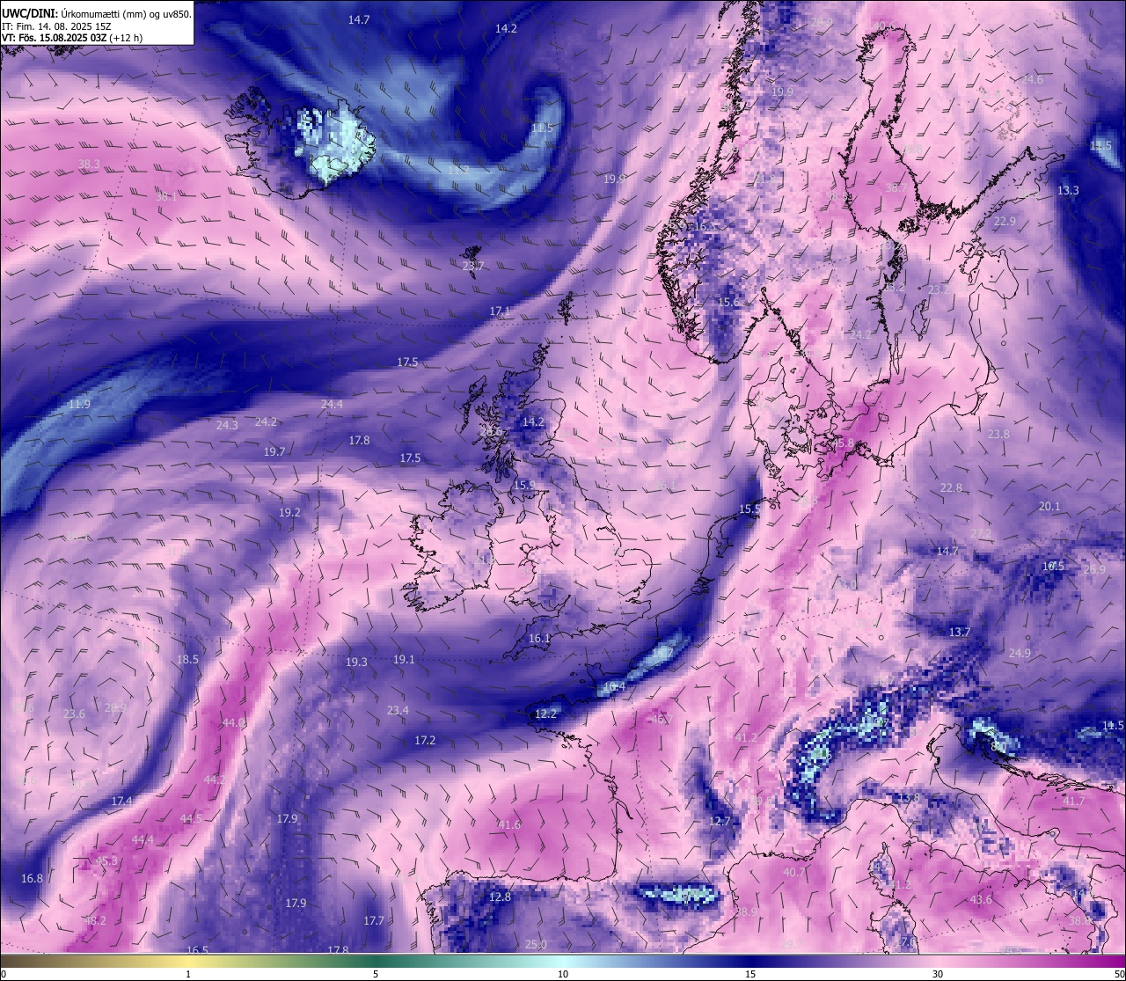
Task: Click the '12.2' value near Brittany
Action: pos(545,714)
